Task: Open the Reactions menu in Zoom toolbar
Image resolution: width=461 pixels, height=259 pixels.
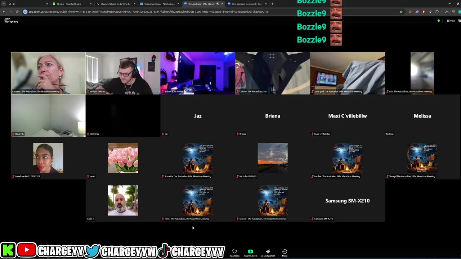Action: coord(234,253)
